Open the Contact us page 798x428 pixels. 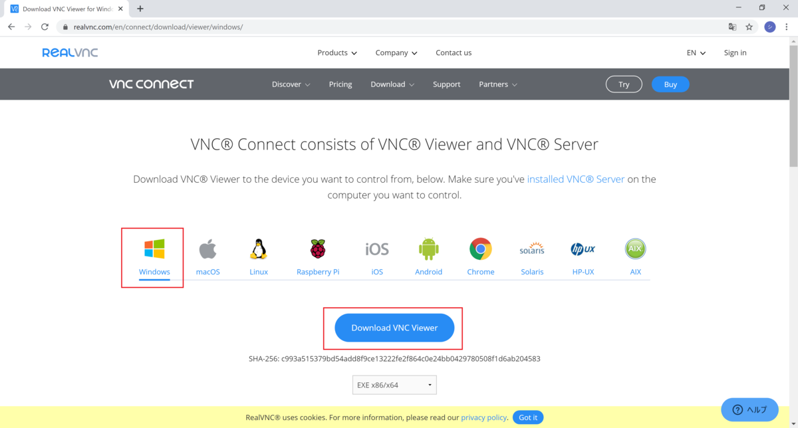click(x=454, y=53)
